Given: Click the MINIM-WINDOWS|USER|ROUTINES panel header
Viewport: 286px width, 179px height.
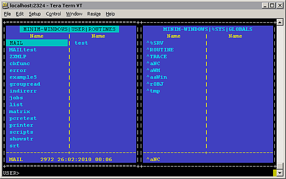Looking at the screenshot, I should (69, 29).
